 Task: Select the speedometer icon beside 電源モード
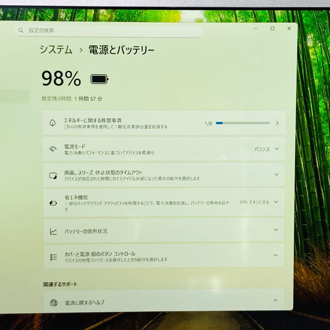tap(53, 149)
